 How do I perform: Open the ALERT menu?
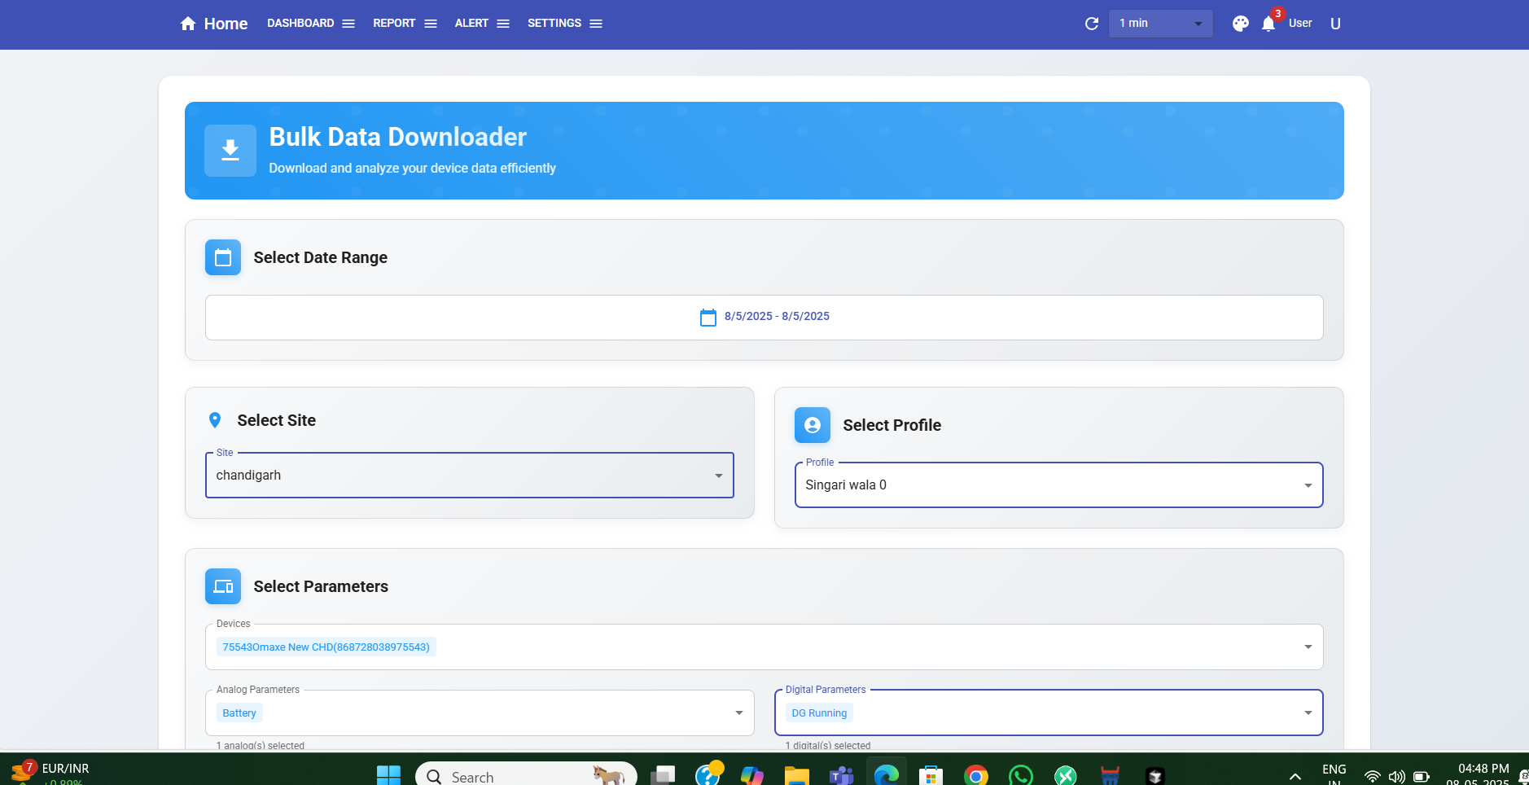(481, 24)
